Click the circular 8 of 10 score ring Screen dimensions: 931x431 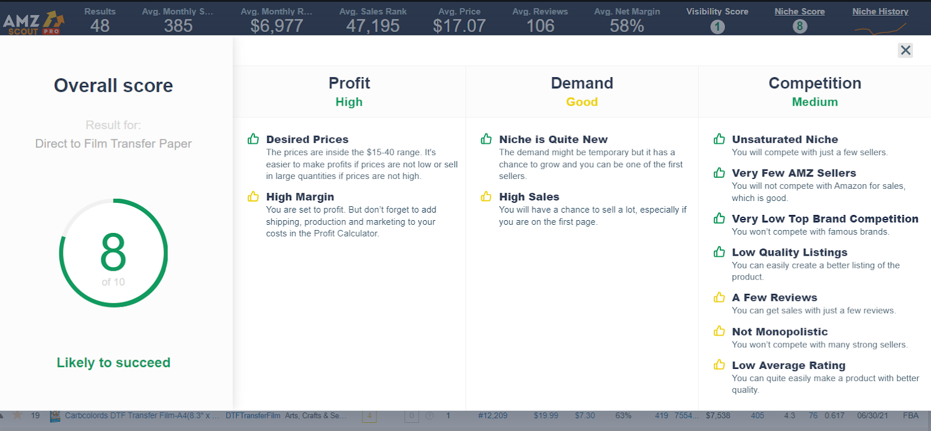point(113,253)
